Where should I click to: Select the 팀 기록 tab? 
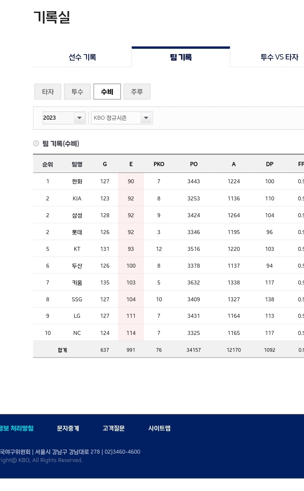(x=181, y=57)
